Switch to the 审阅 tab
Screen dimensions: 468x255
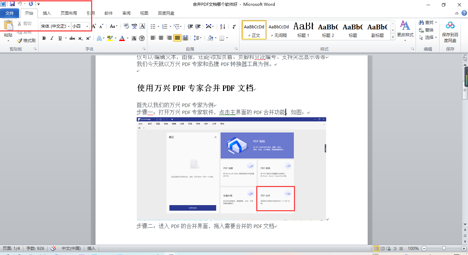tap(126, 13)
